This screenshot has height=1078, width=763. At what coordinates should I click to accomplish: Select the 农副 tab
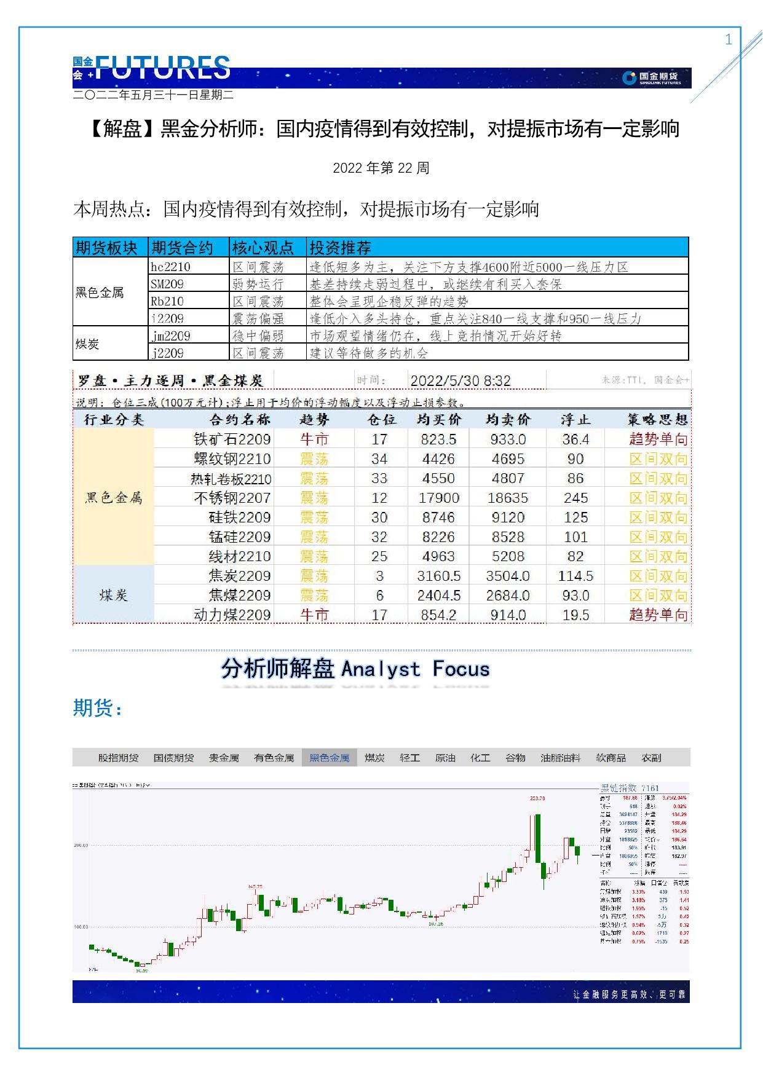651,758
